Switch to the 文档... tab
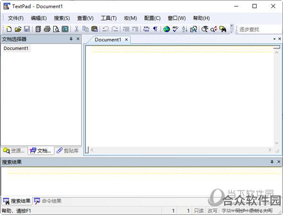Viewport: 283px width, 215px height. pos(41,151)
